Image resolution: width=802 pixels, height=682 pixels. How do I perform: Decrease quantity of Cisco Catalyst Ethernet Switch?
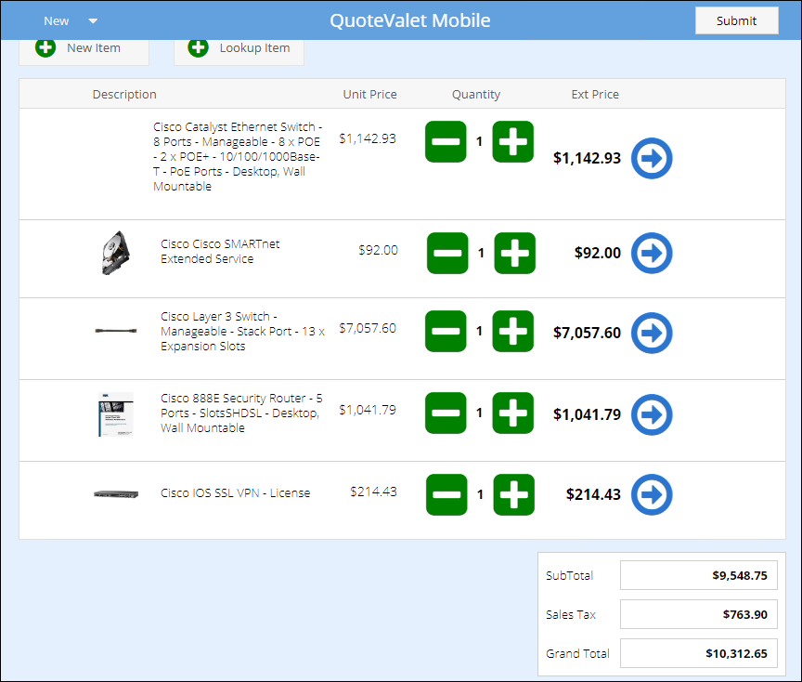pos(446,141)
